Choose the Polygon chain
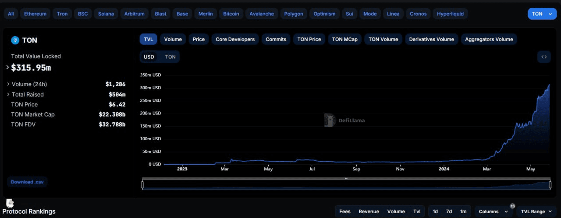 click(x=294, y=14)
